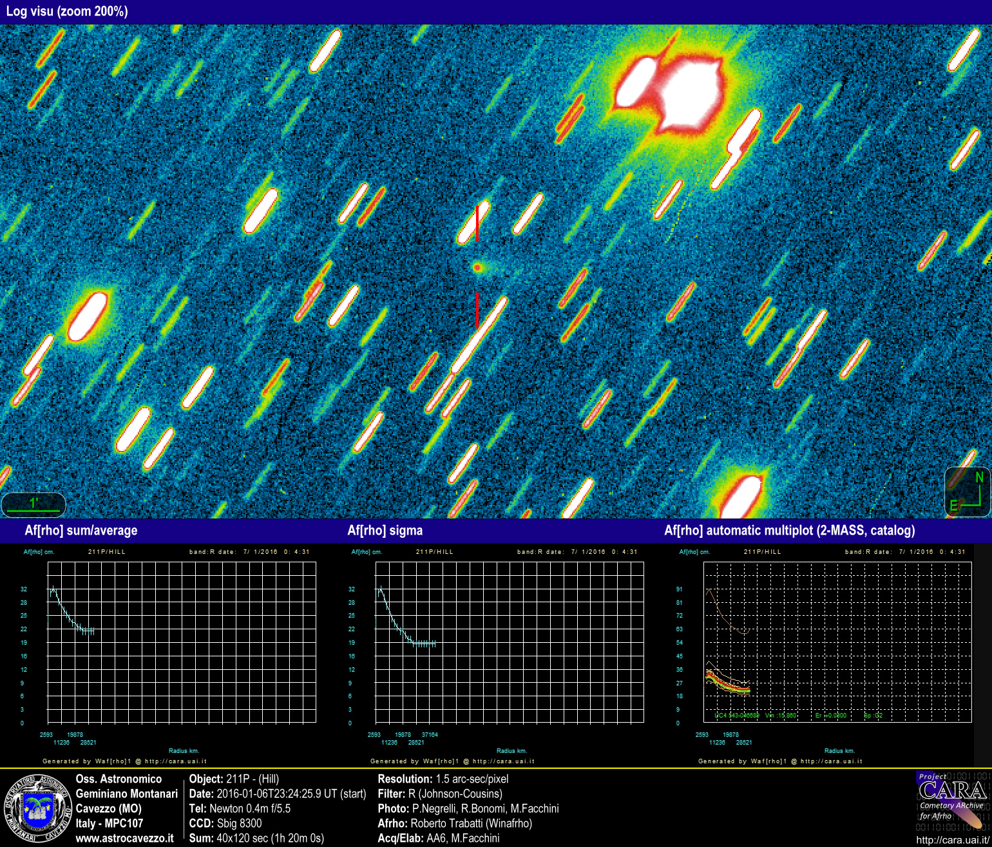992x847 pixels.
Task: Select the comet nucleus between the red markers
Action: pyautogui.click(x=477, y=267)
